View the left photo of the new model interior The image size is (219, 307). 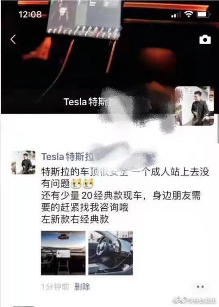pos(63,253)
